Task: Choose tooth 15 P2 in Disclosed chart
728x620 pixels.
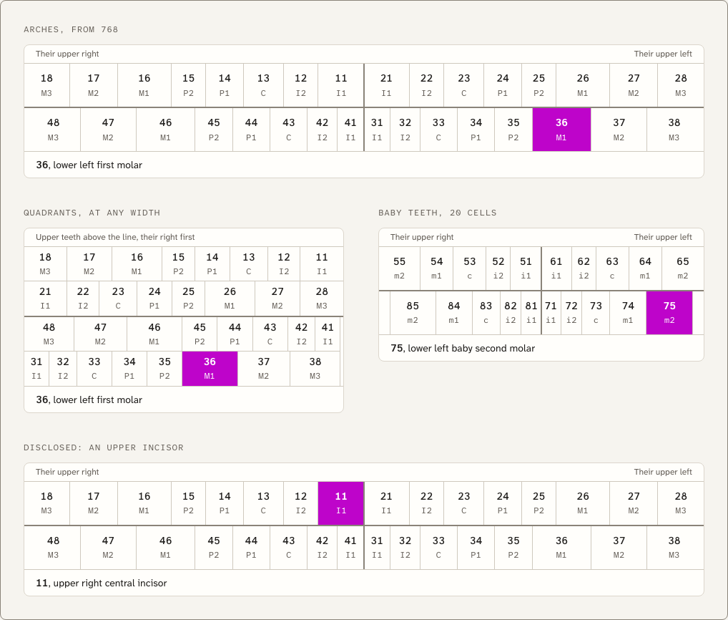Action: [189, 503]
